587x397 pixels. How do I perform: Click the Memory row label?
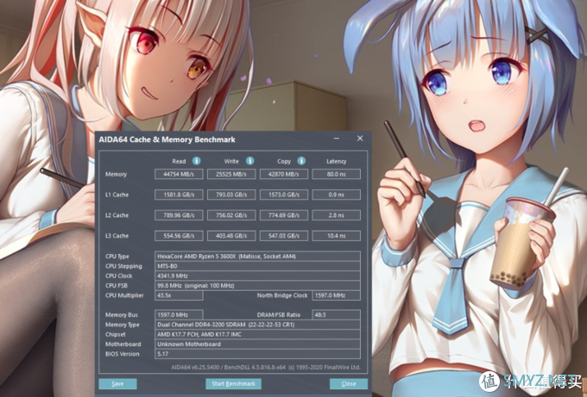(116, 175)
